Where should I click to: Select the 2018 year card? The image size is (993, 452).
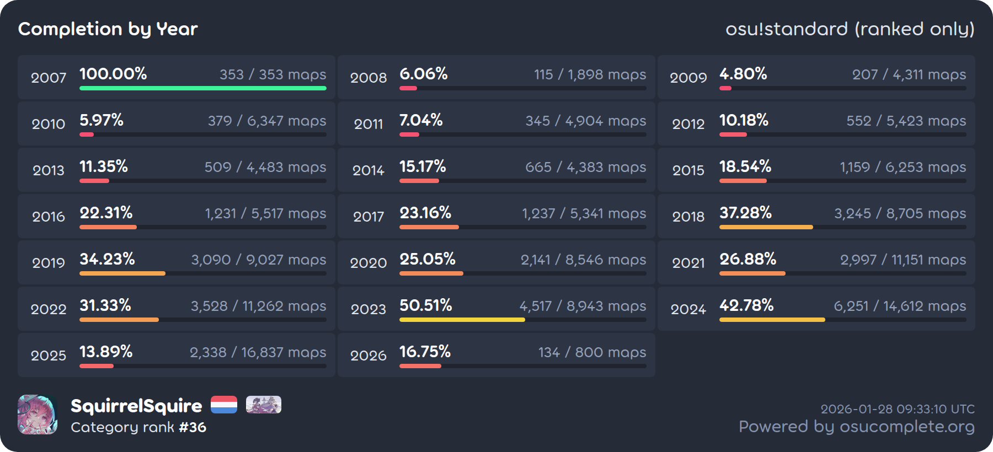coord(816,216)
